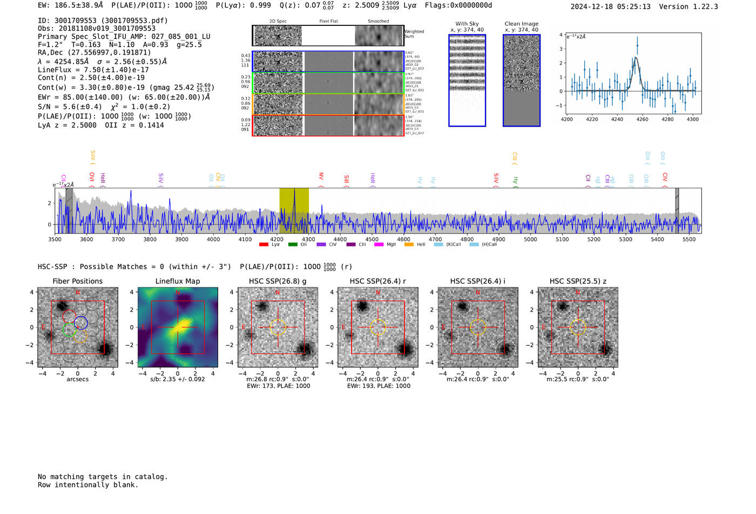The width and height of the screenshot is (756, 514).
Task: Click the EW: 186.5±38.9Å header value
Action: click(x=70, y=5)
